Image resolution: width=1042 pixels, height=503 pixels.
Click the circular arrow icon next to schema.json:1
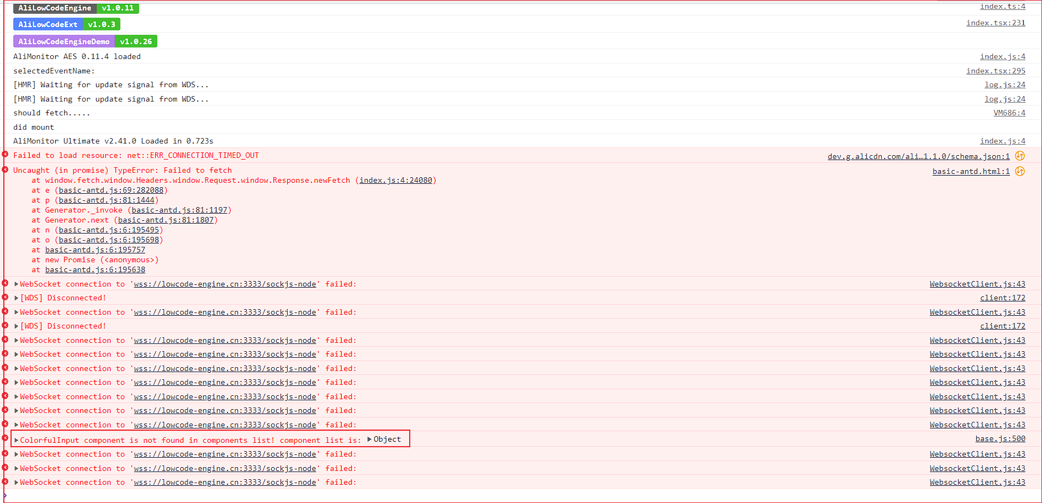1020,156
